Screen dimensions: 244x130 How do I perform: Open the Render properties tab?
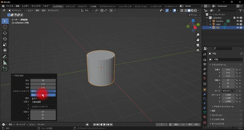pos(205,60)
